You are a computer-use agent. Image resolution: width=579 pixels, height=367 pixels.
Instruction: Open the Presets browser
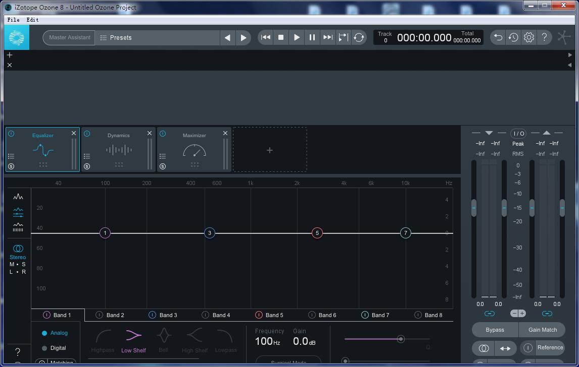point(116,38)
